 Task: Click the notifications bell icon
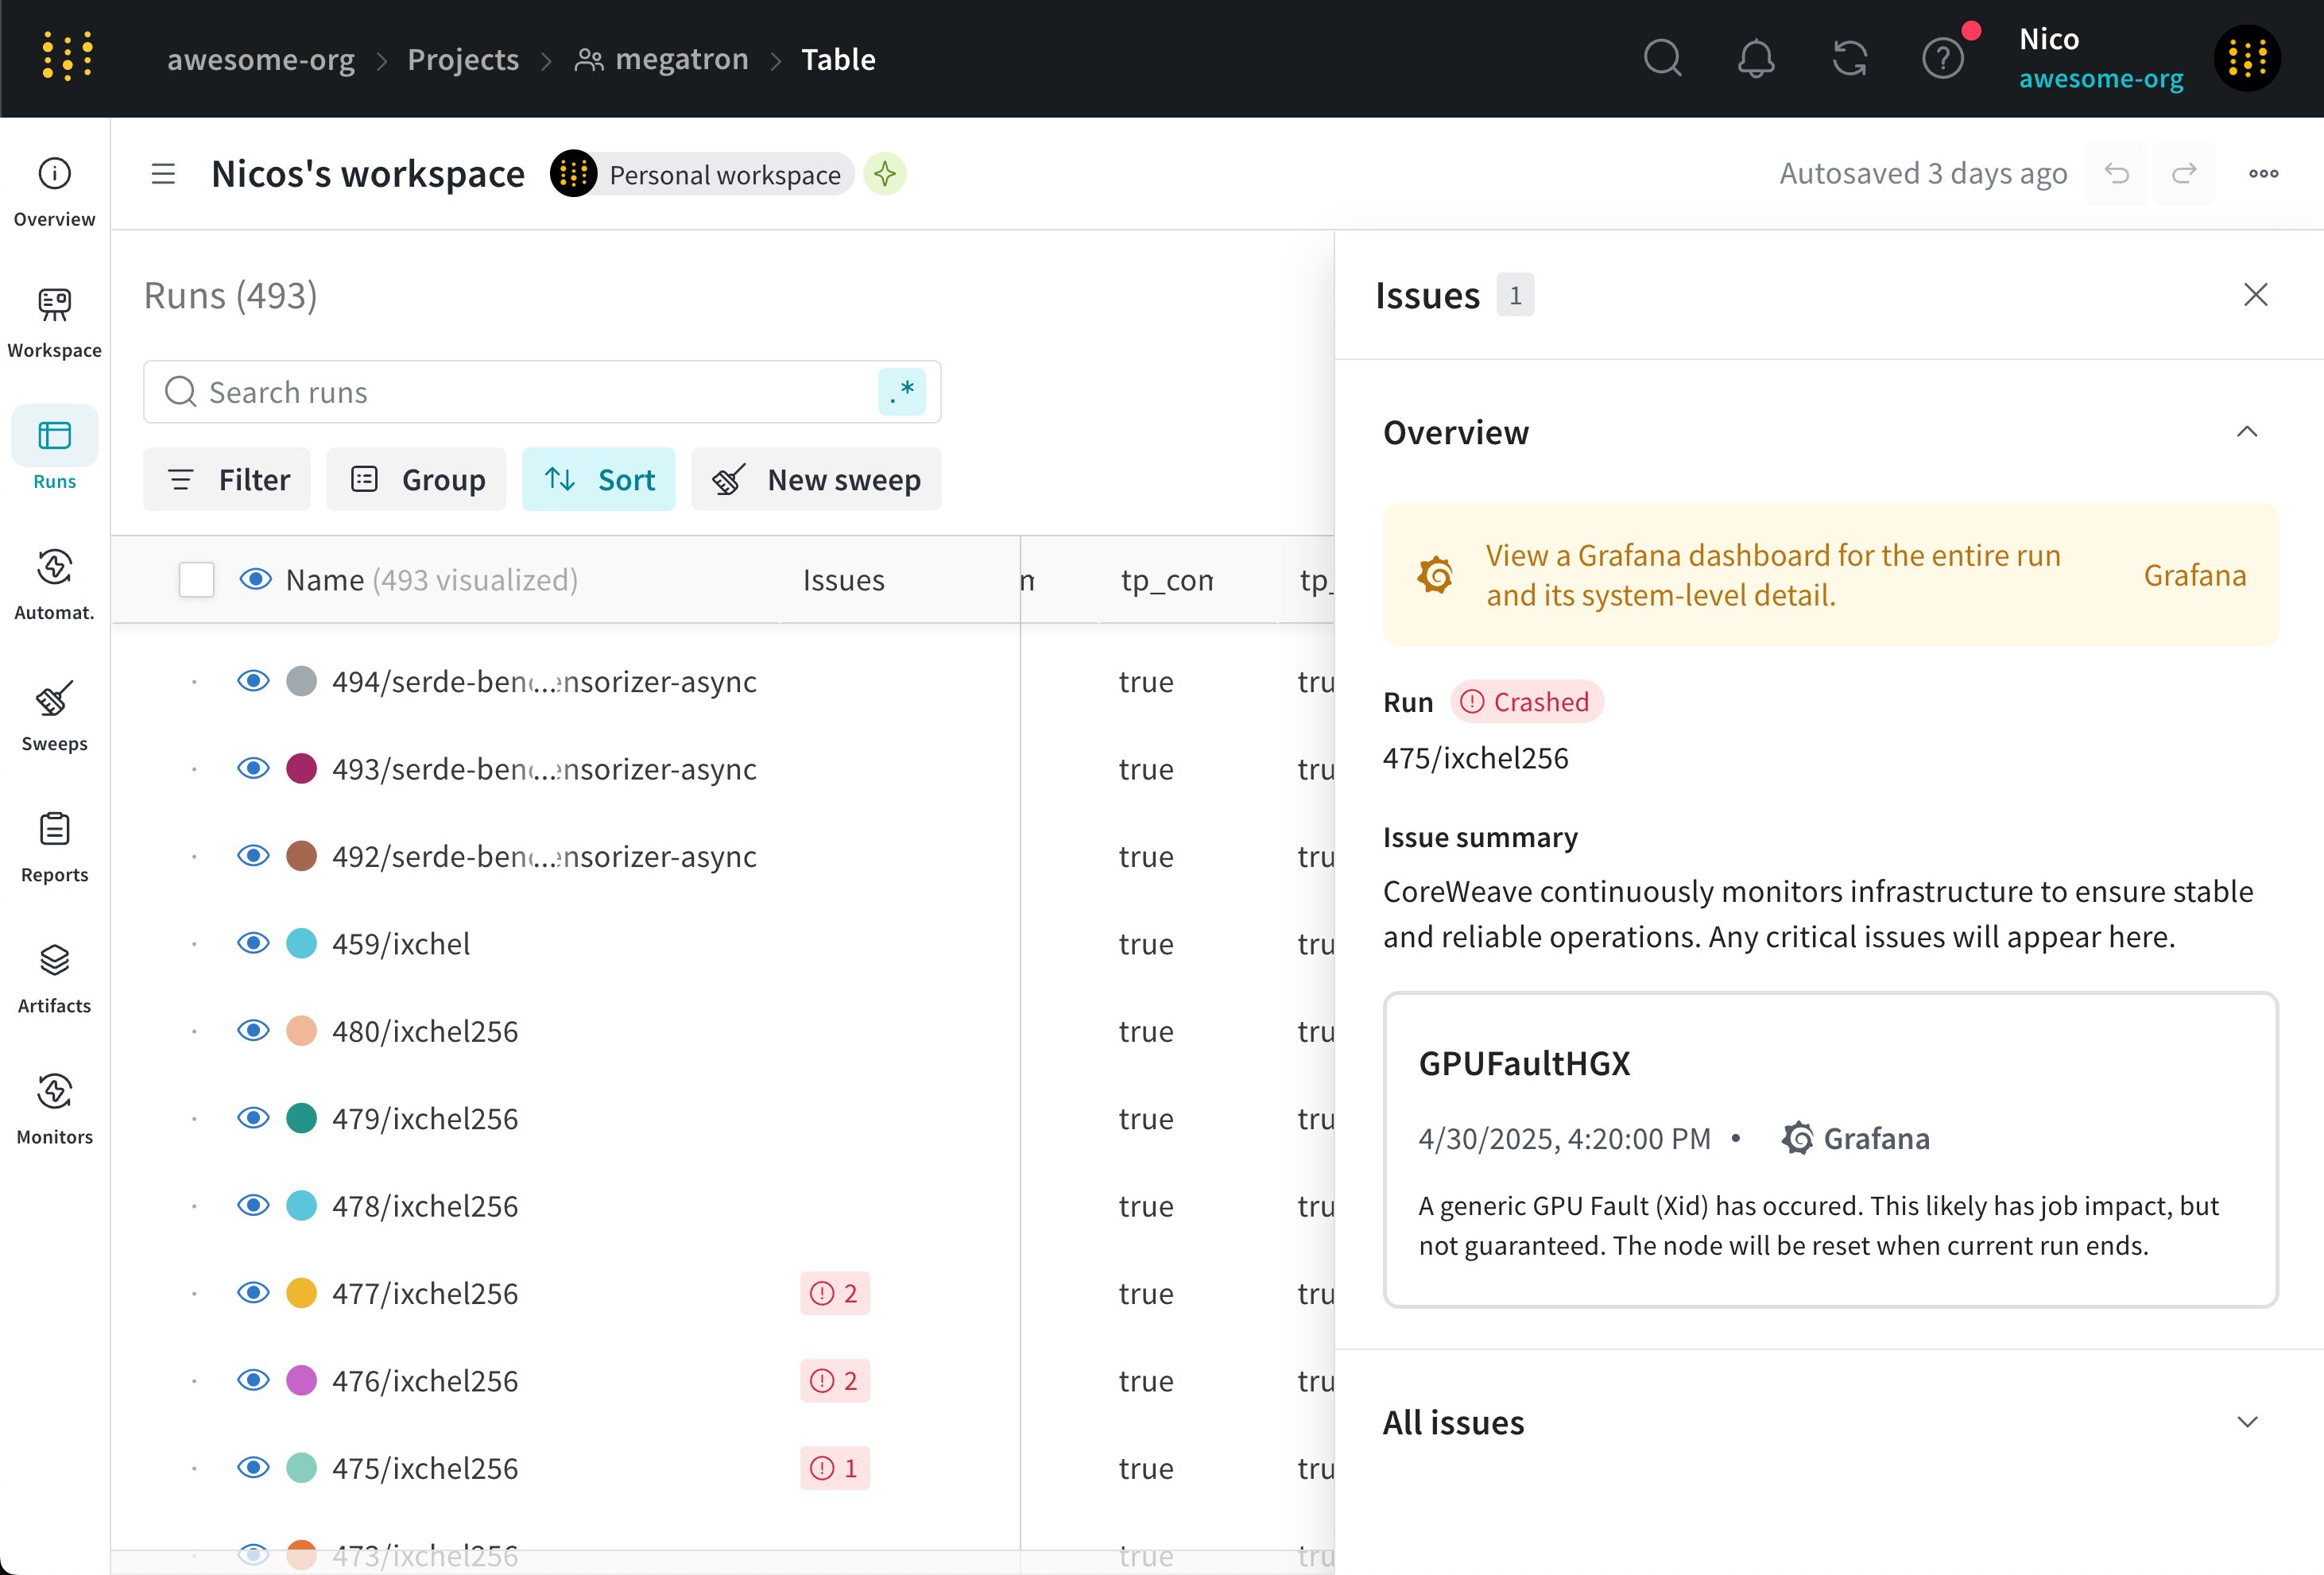pos(1755,59)
